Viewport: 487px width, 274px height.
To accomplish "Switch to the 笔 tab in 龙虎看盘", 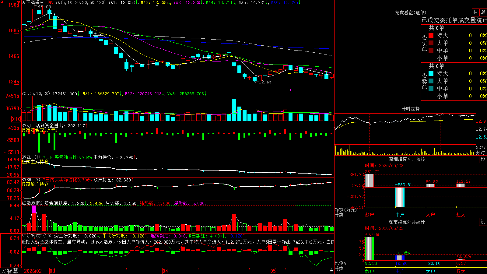I will click(x=483, y=12).
